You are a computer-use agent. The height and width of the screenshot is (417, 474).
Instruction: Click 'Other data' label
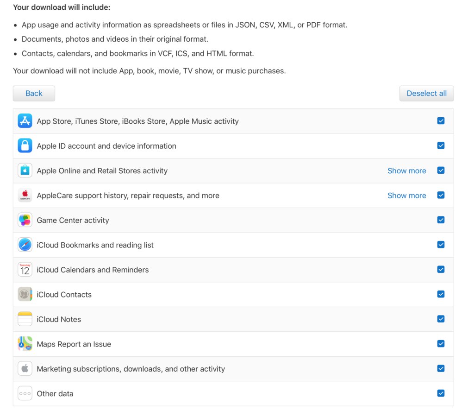tap(55, 394)
